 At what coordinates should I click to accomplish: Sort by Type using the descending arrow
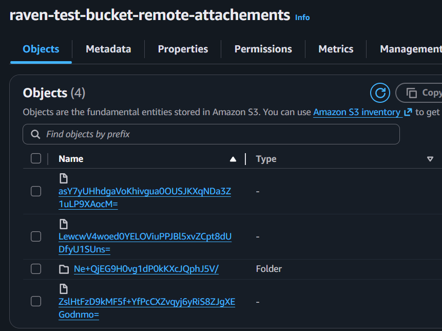click(430, 159)
